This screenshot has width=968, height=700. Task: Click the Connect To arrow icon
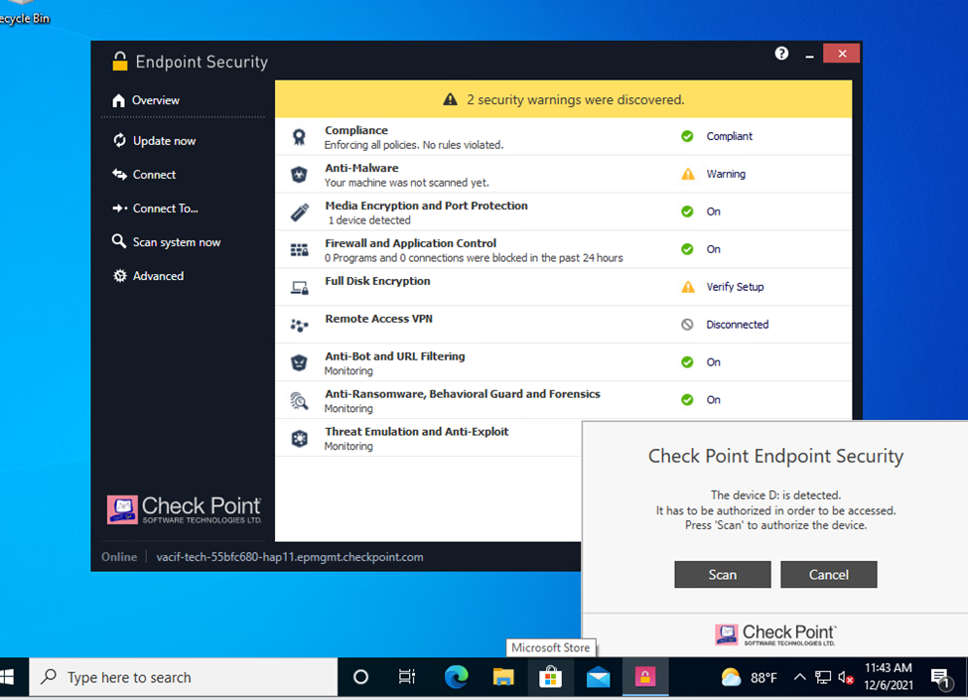pyautogui.click(x=119, y=209)
